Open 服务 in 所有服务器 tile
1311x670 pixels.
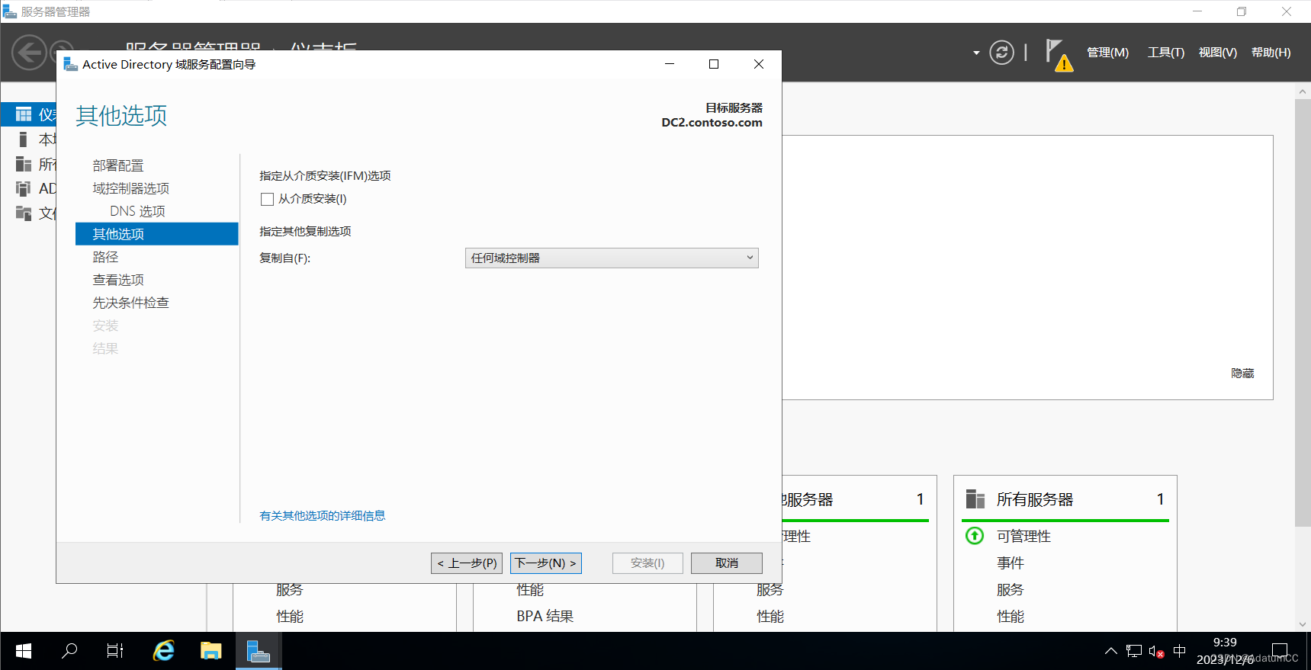(x=1011, y=590)
